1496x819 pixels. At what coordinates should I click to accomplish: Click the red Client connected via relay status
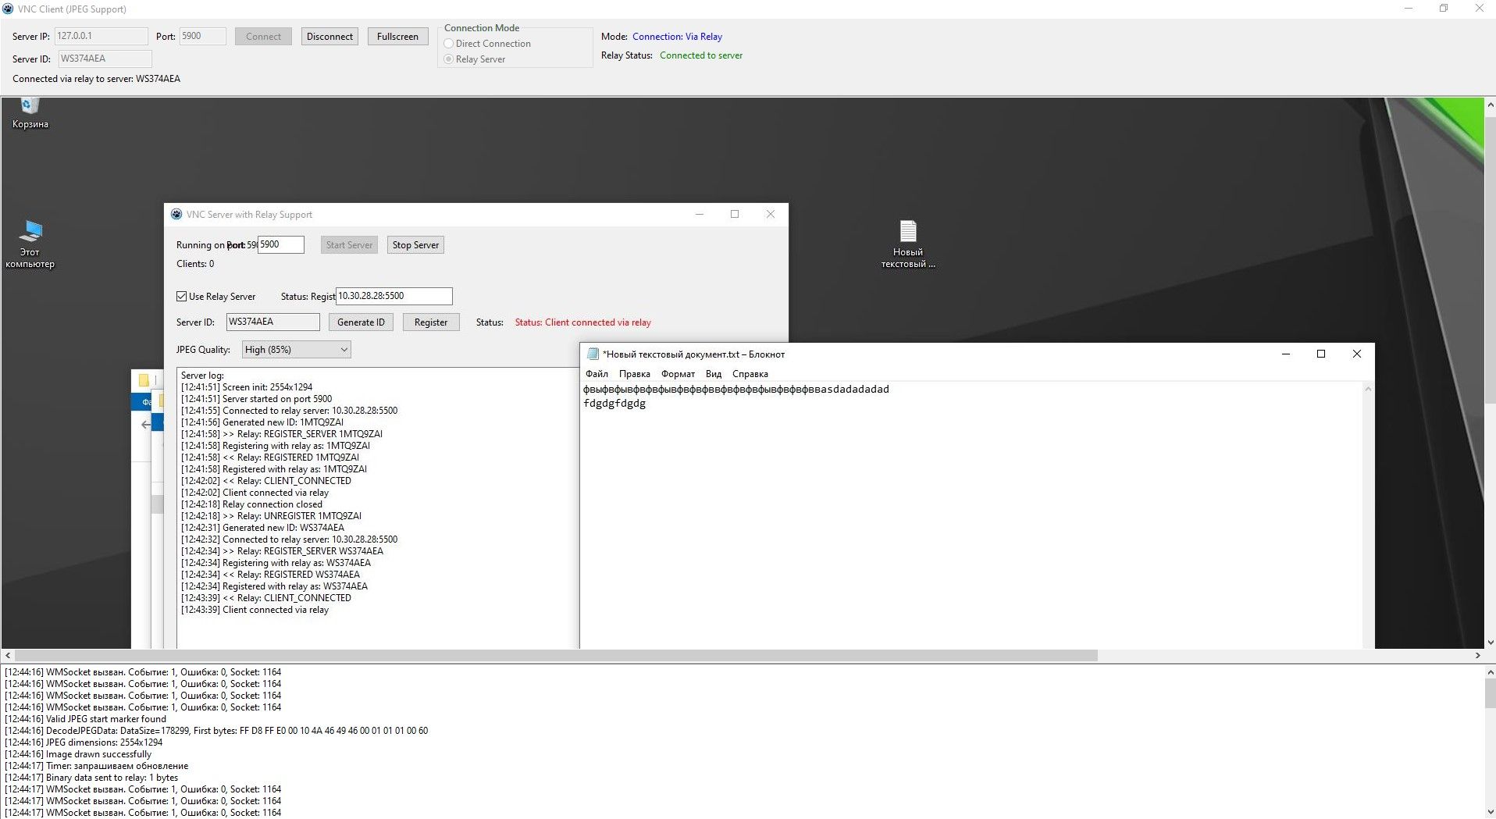coord(582,322)
